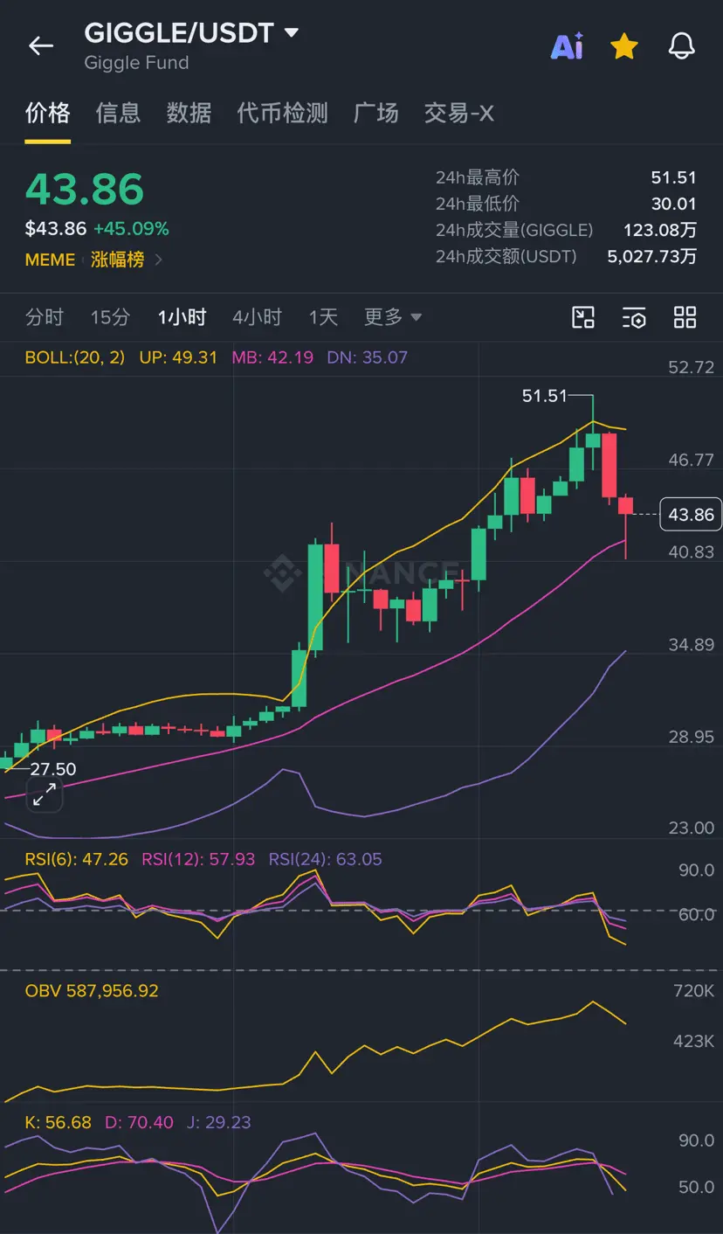Toggle the favorite star
Viewport: 723px width, 1234px height.
(x=623, y=46)
